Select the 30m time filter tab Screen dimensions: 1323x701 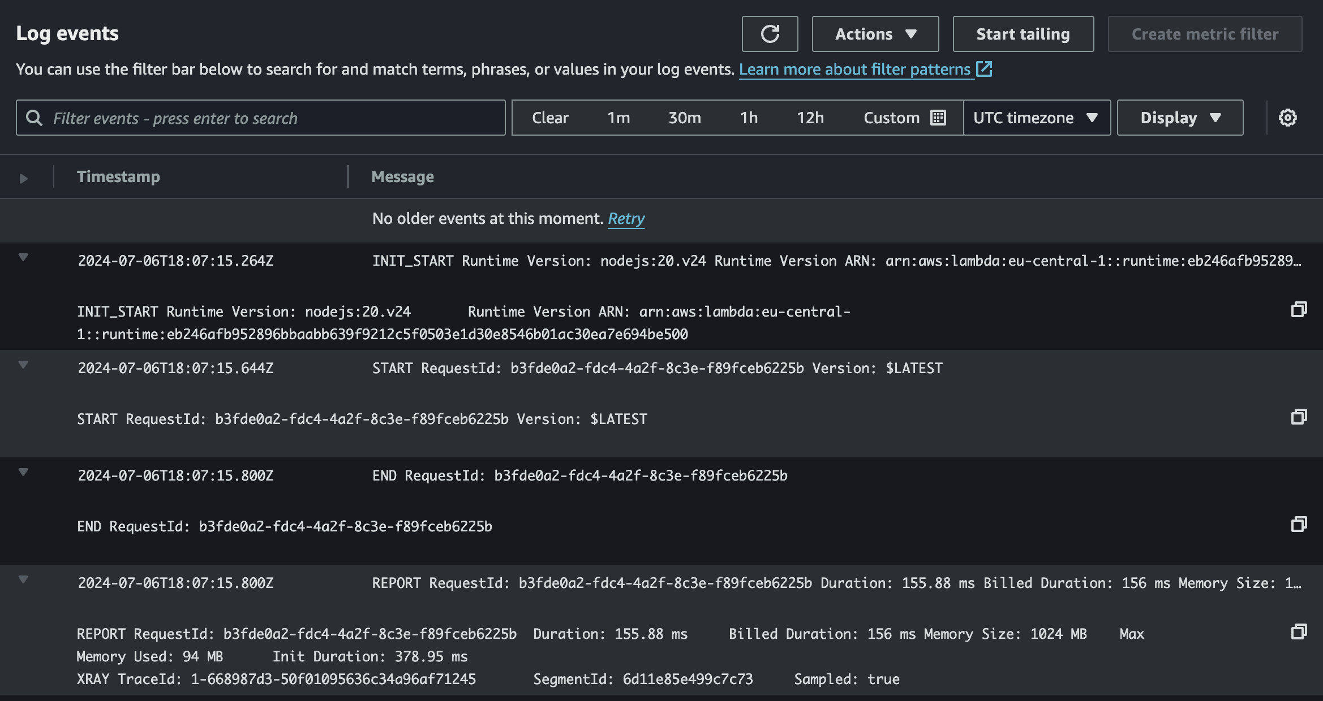(685, 117)
